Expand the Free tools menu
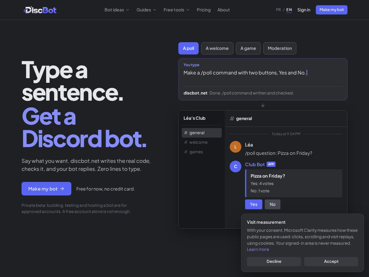369x277 pixels. (x=177, y=10)
